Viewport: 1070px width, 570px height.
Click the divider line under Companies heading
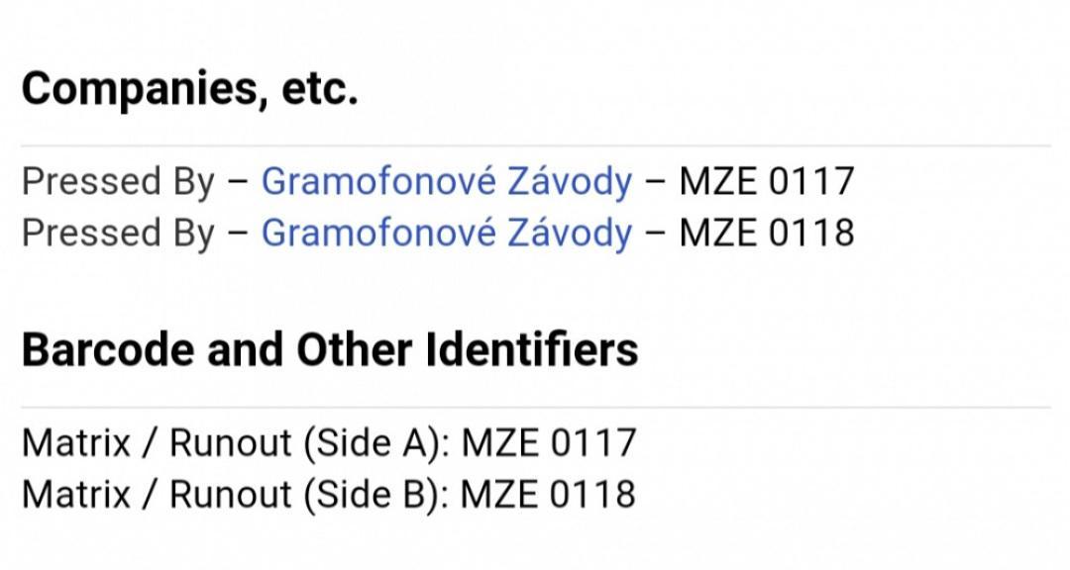(535, 145)
